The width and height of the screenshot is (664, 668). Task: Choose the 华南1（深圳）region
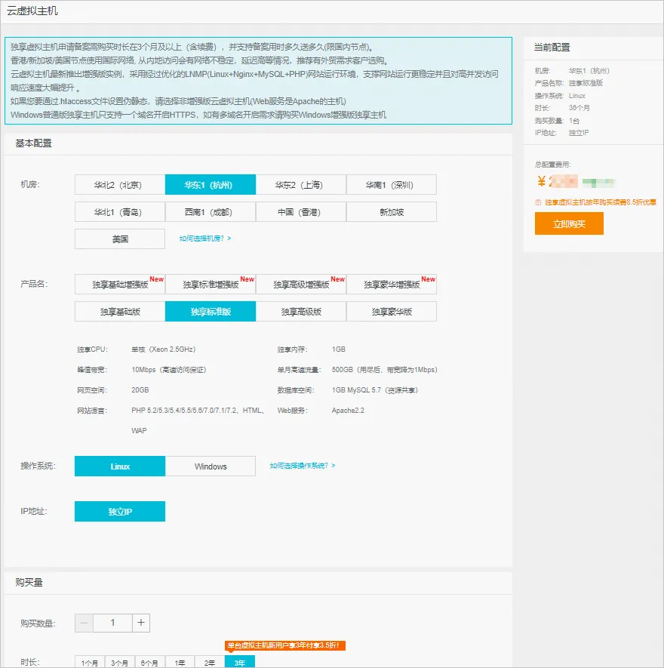391,184
